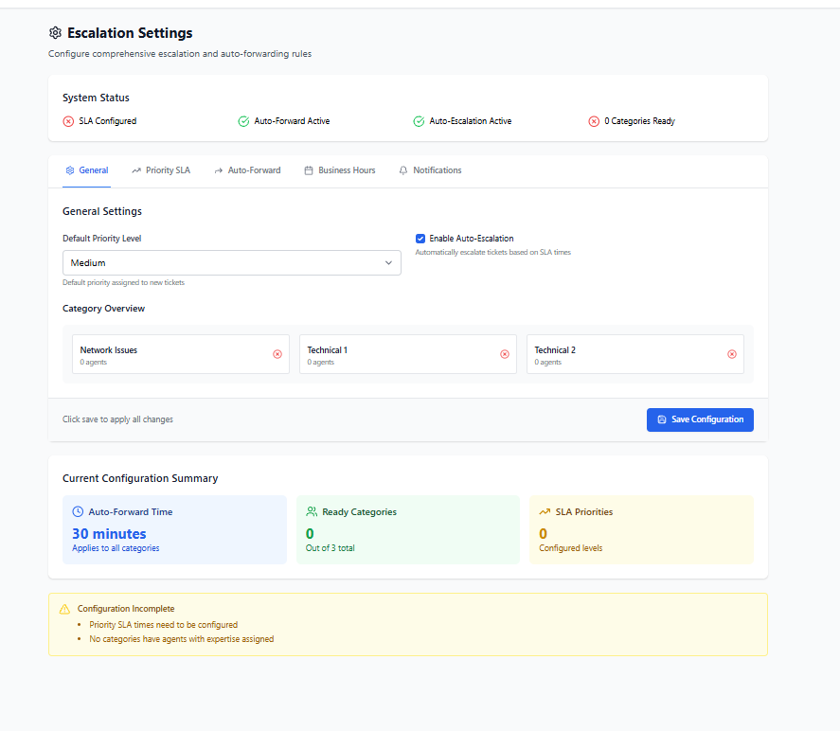Click the 'SLA Configured' status text
This screenshot has width=840, height=731.
[108, 121]
